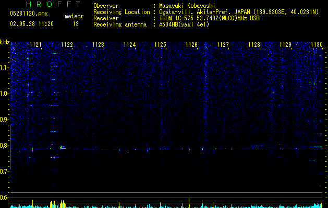Click the 1.1 kHz frequency label

[x=4, y=68]
